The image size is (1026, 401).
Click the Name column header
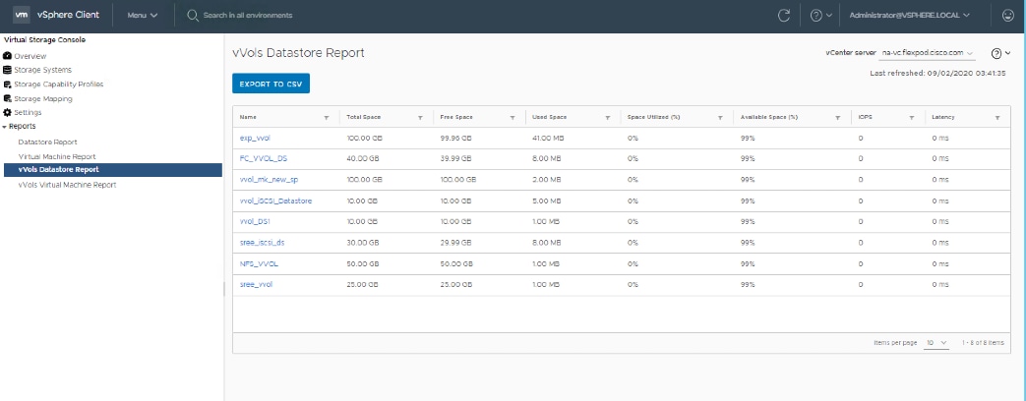tap(248, 118)
